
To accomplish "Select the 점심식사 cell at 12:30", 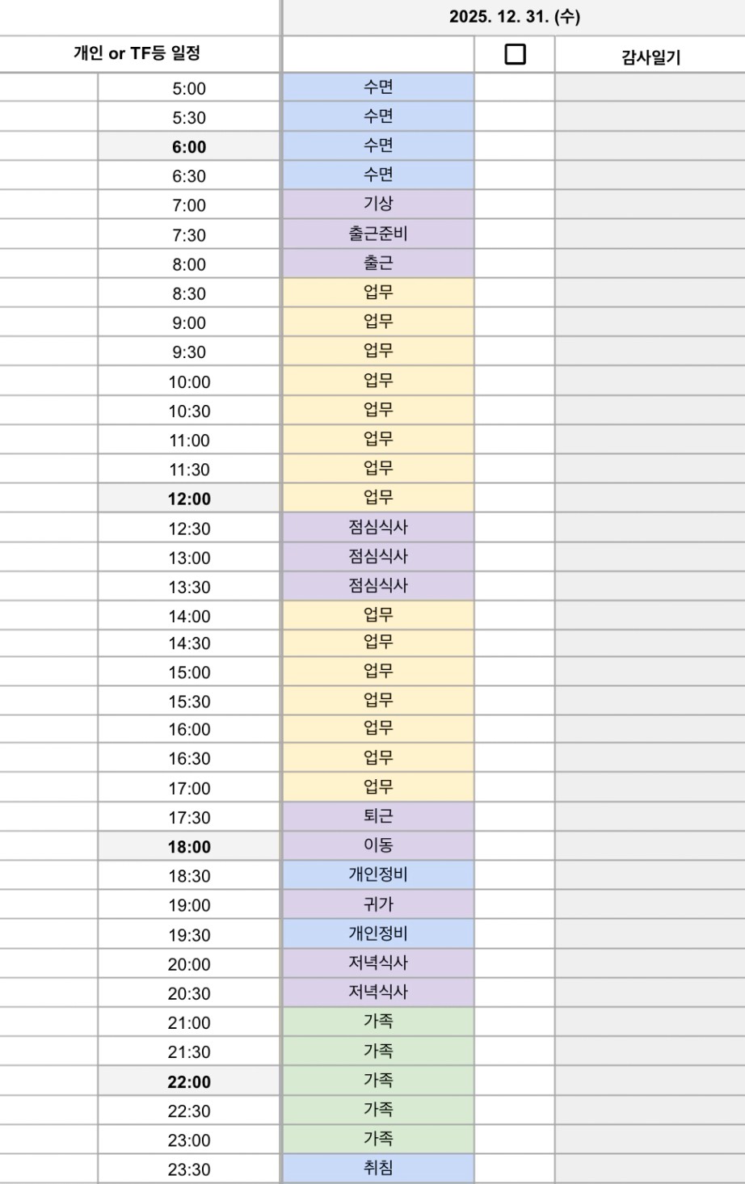I will click(378, 527).
